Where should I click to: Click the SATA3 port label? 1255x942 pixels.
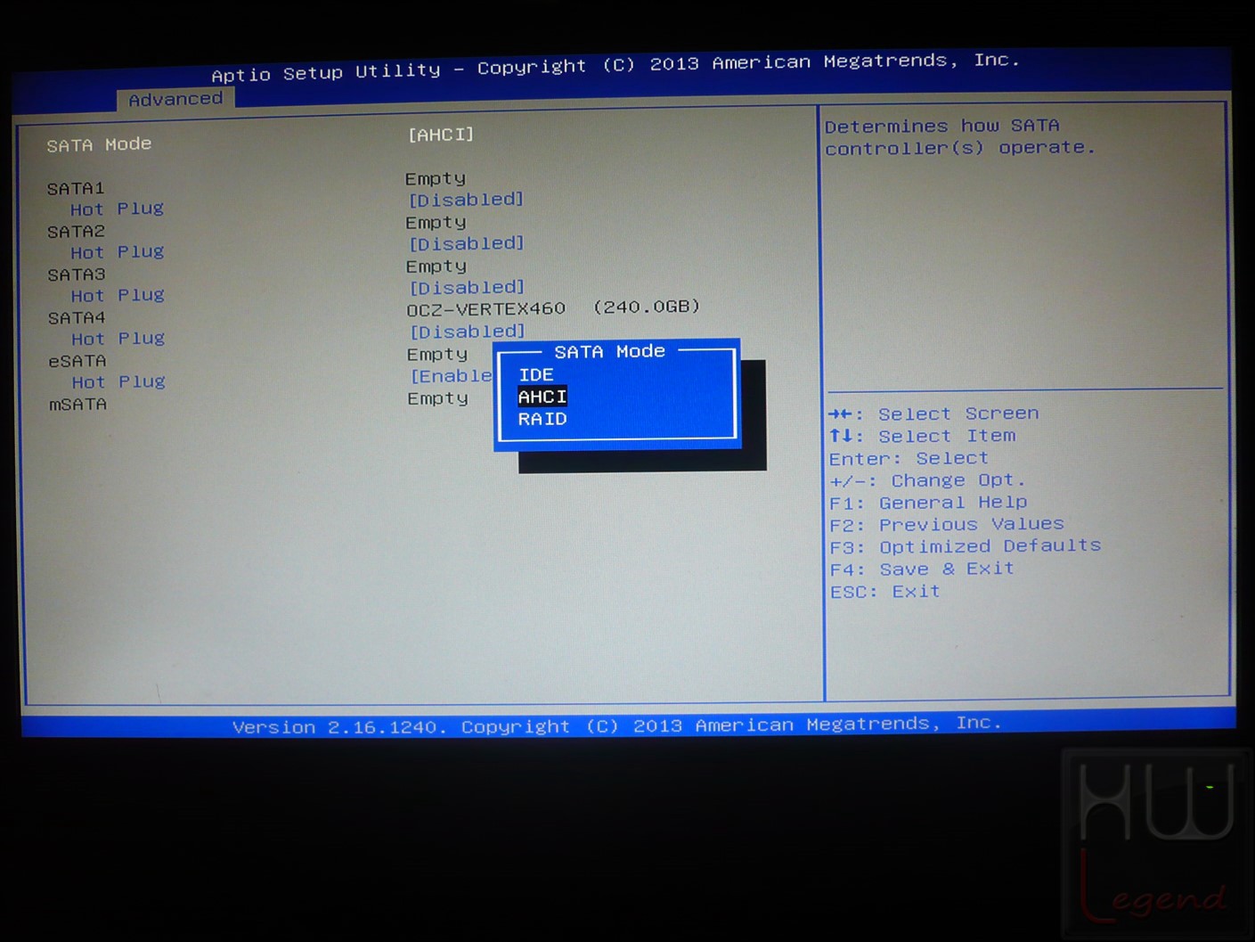tap(77, 274)
